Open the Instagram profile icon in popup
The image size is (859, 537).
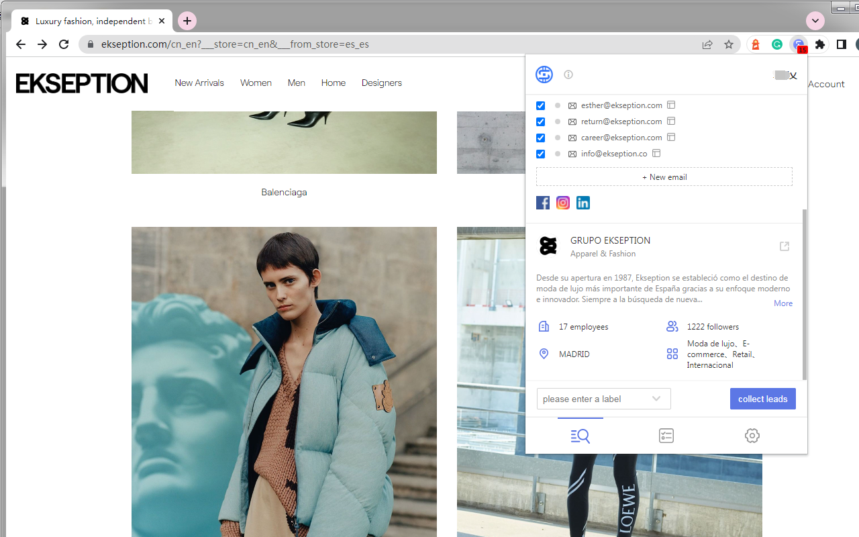pyautogui.click(x=563, y=203)
